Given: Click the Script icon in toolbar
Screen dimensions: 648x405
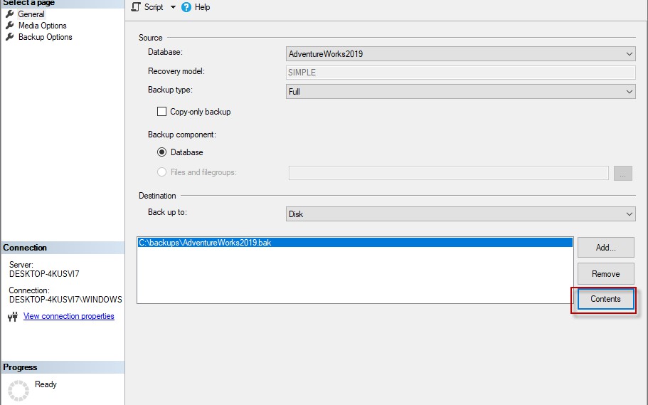Looking at the screenshot, I should pos(137,7).
